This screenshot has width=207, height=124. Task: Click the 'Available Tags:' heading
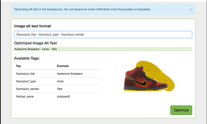27,58
